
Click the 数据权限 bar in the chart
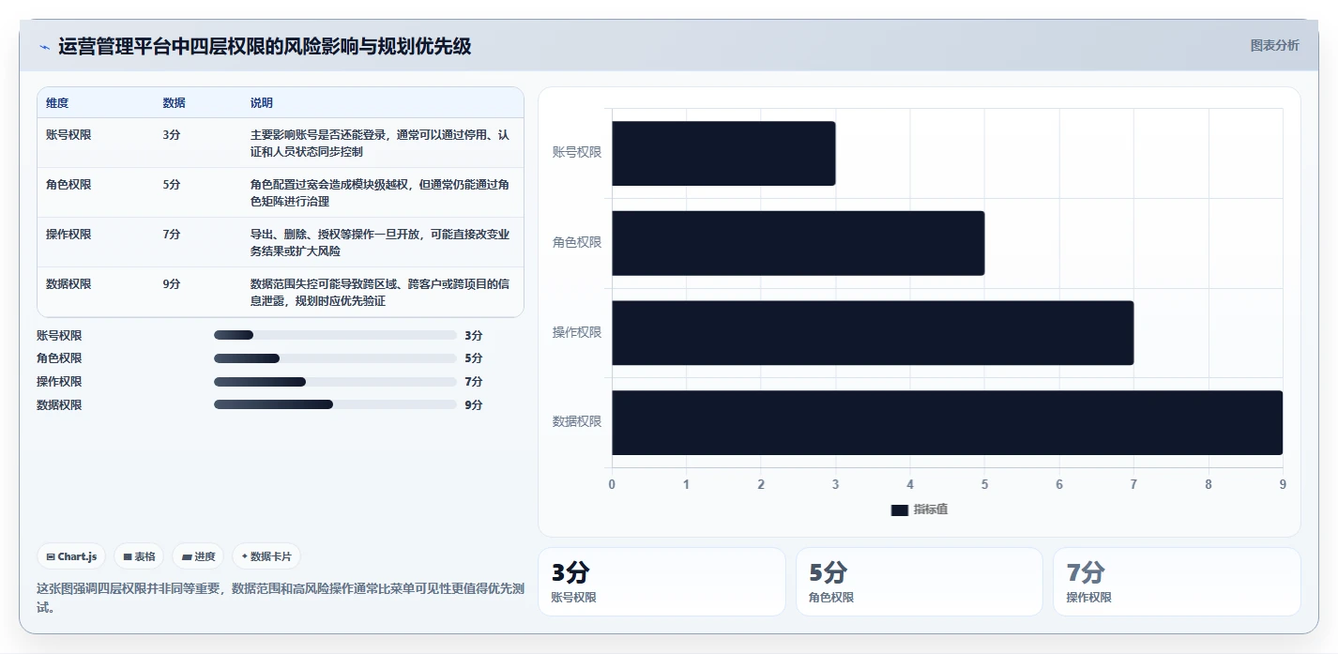click(x=947, y=422)
